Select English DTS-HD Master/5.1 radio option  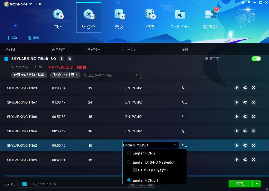point(129,162)
